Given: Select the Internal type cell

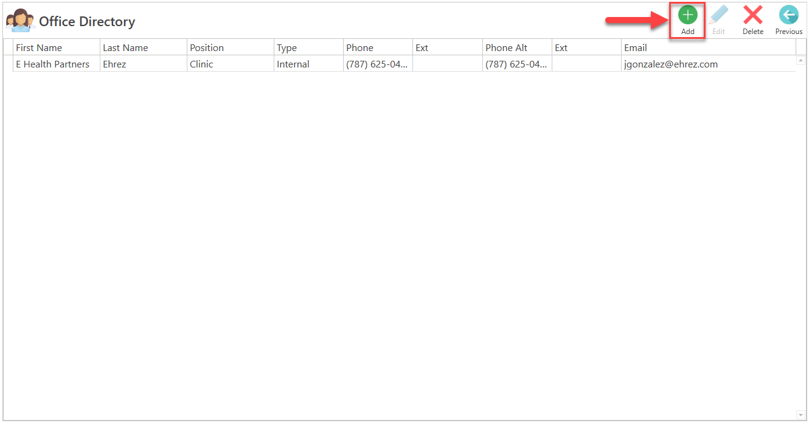Looking at the screenshot, I should pyautogui.click(x=309, y=64).
